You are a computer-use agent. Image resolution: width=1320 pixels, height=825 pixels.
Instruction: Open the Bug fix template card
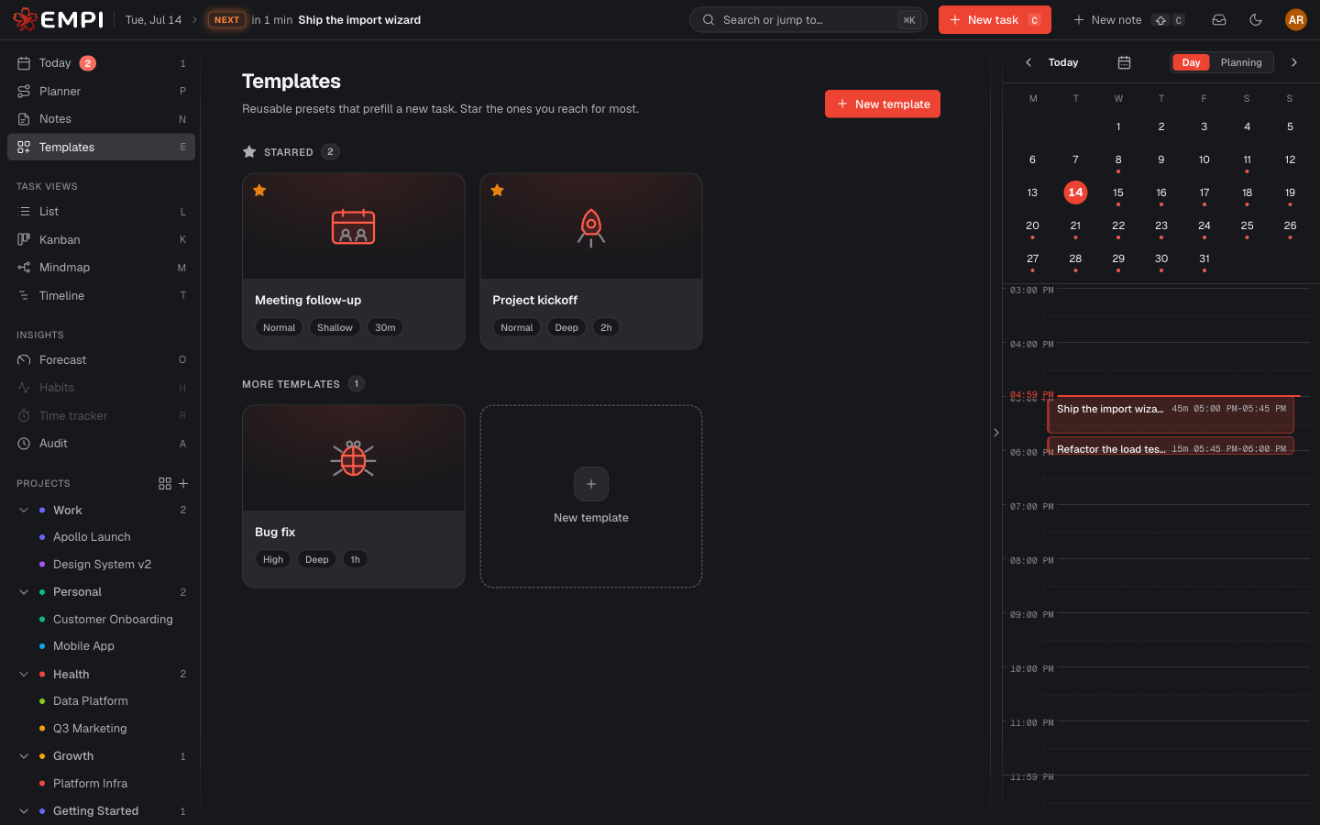(353, 496)
